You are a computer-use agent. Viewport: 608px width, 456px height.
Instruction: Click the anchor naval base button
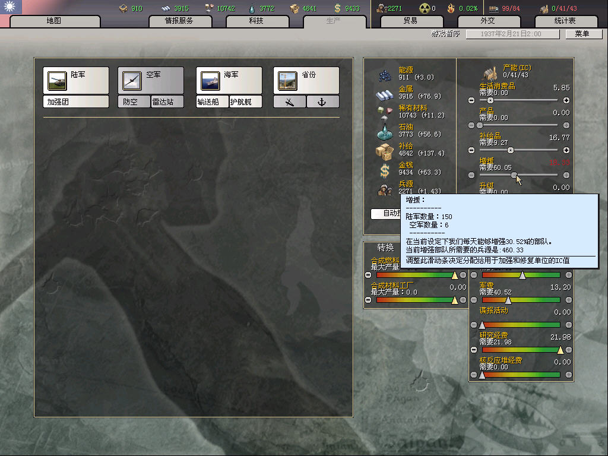coord(322,102)
